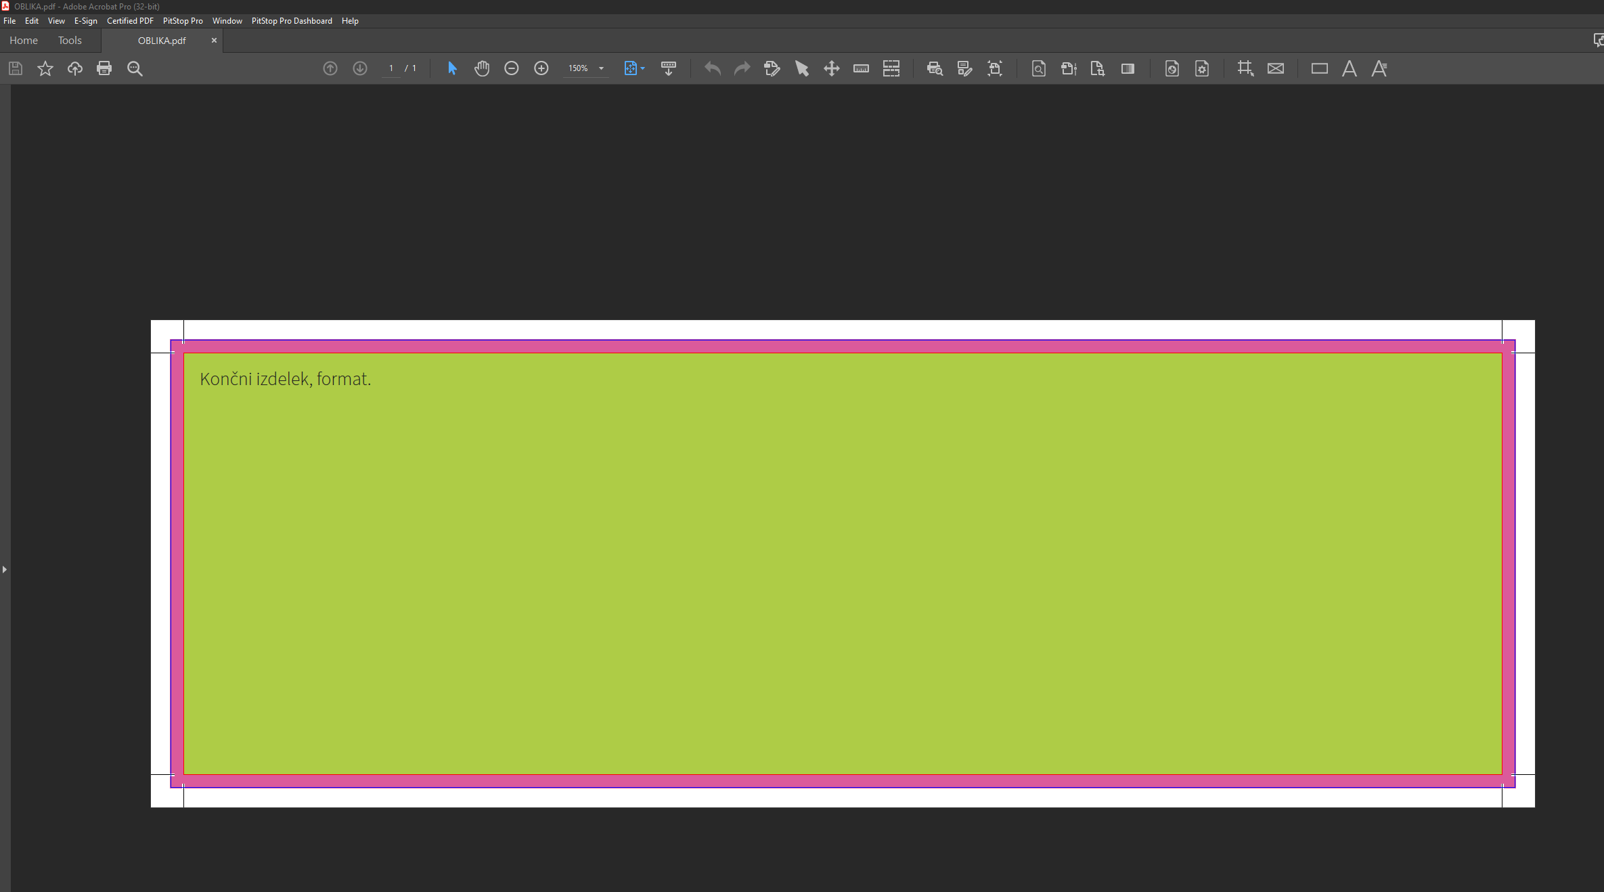
Task: Add the file to starred favorites
Action: coord(45,68)
